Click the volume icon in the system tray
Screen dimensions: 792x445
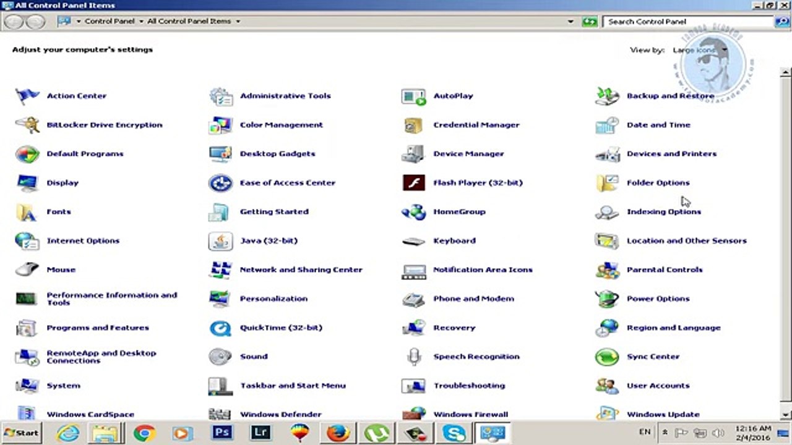pyautogui.click(x=718, y=433)
